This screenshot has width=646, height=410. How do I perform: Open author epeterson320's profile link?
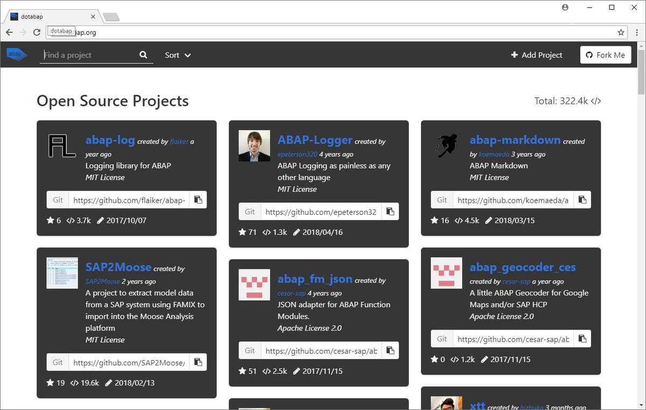point(297,154)
